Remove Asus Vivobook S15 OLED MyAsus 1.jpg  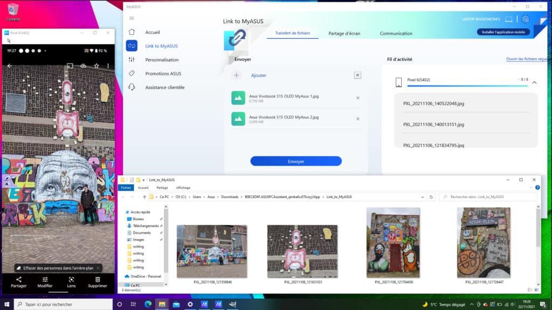point(358,98)
